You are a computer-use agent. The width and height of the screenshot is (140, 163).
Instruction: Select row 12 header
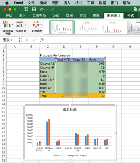coord(3,96)
